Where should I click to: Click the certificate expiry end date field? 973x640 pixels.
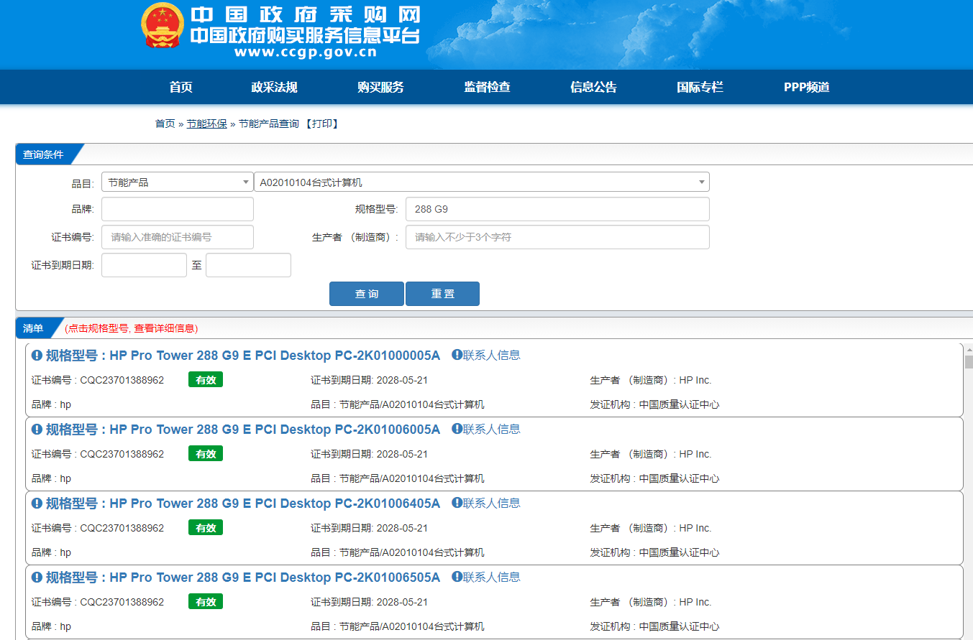click(x=248, y=265)
